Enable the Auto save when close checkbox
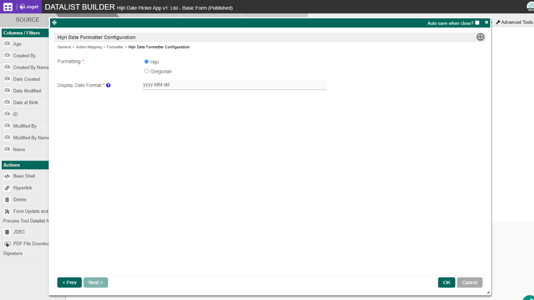This screenshot has width=534, height=300. (x=477, y=23)
